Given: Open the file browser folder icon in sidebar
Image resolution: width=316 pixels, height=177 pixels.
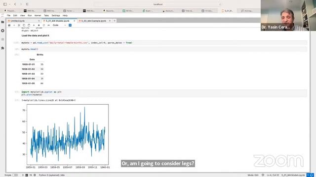Looking at the screenshot, I should (2, 22).
